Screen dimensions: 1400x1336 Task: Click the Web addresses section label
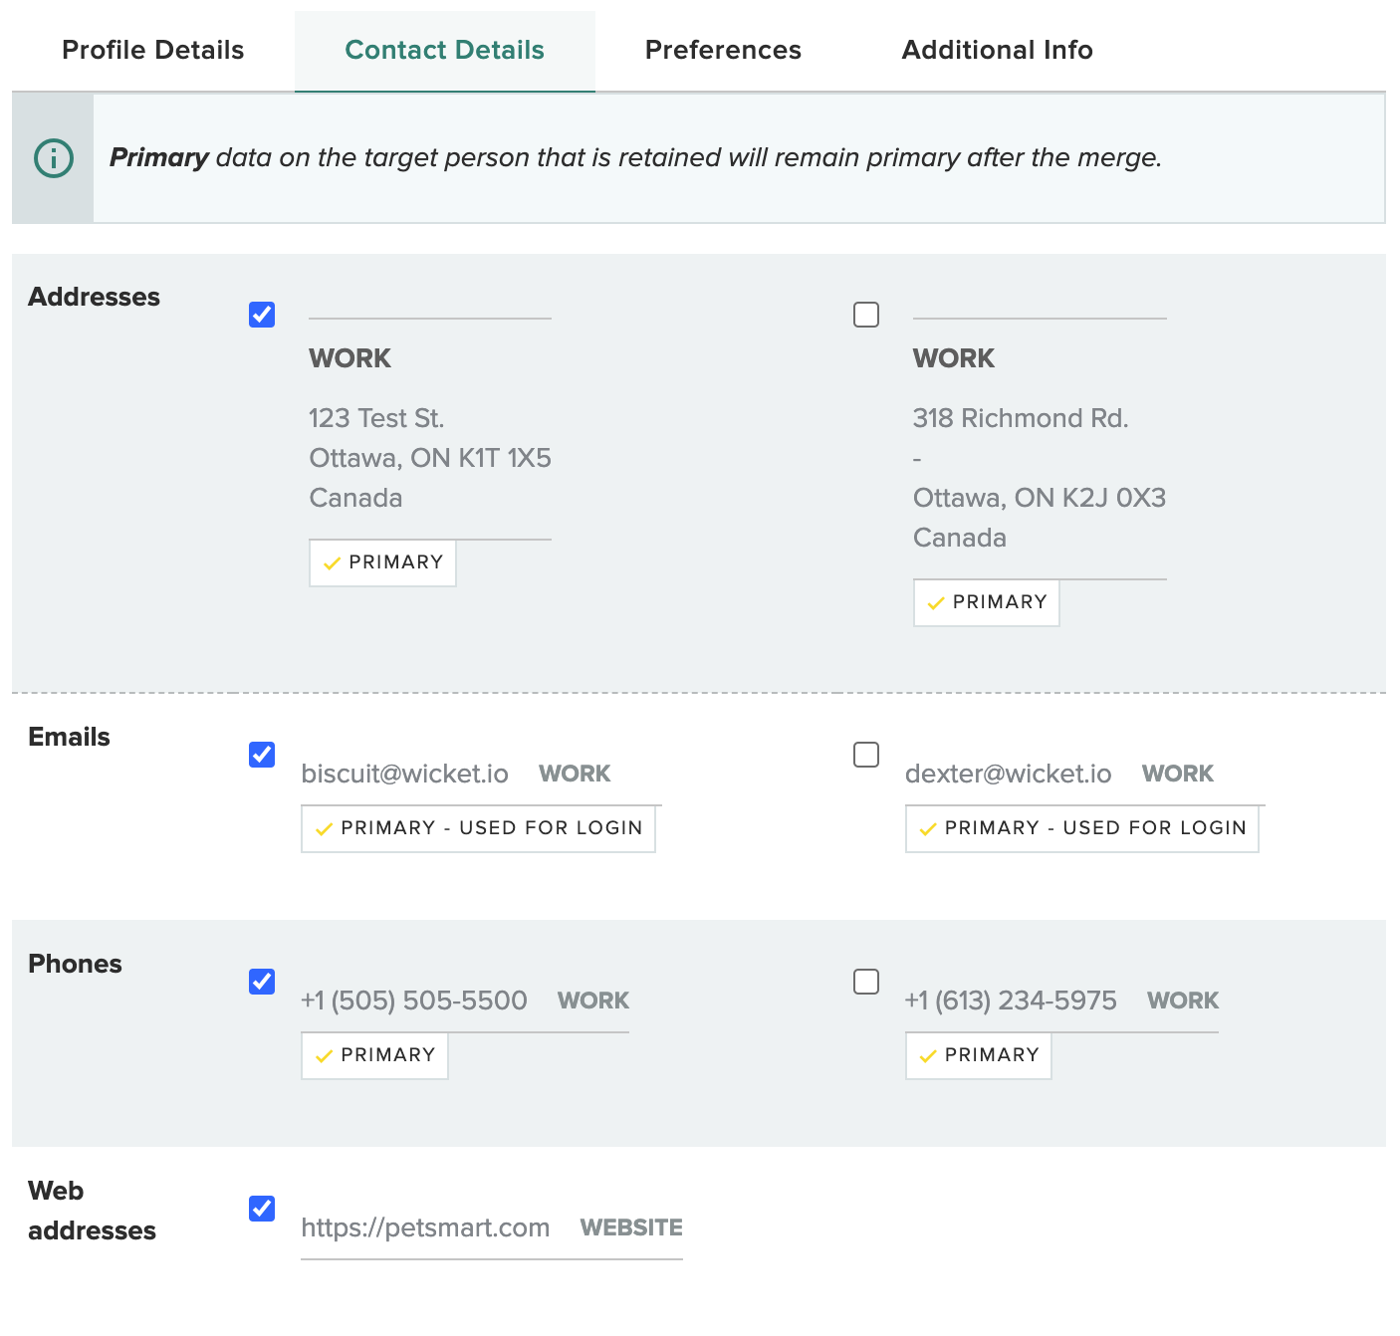92,1211
